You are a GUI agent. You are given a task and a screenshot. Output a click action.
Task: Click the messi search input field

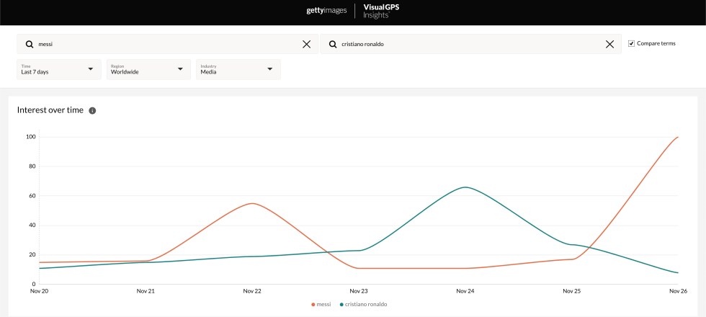[166, 44]
